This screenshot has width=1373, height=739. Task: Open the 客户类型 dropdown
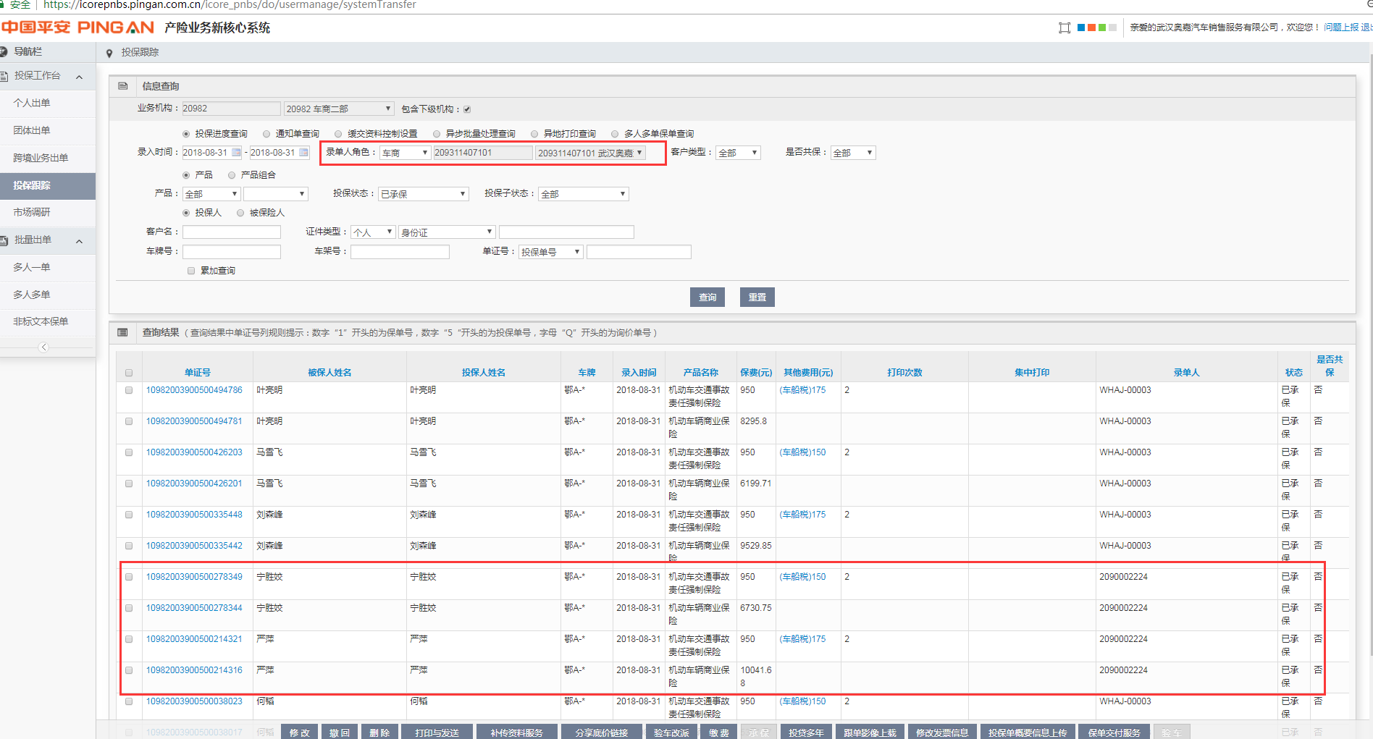tap(737, 153)
